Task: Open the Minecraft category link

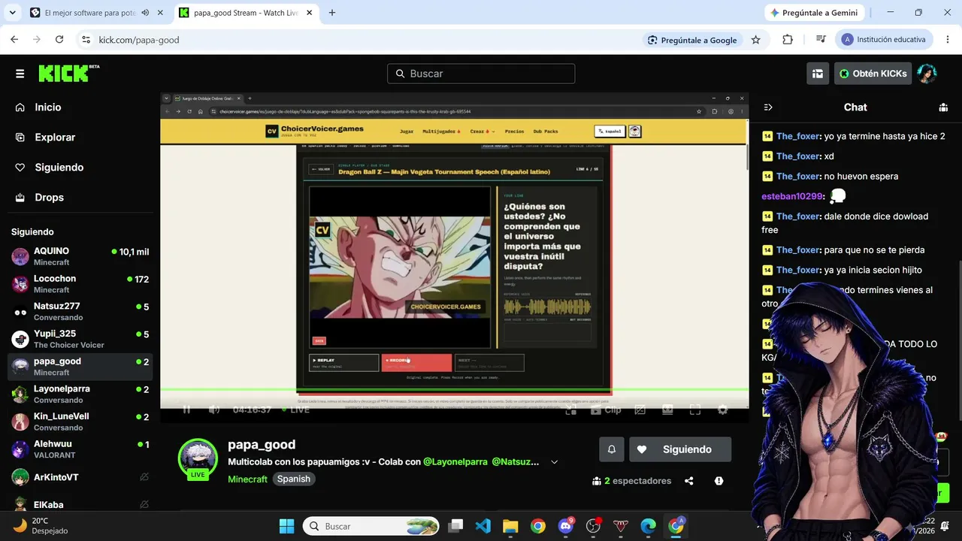Action: coord(247,479)
